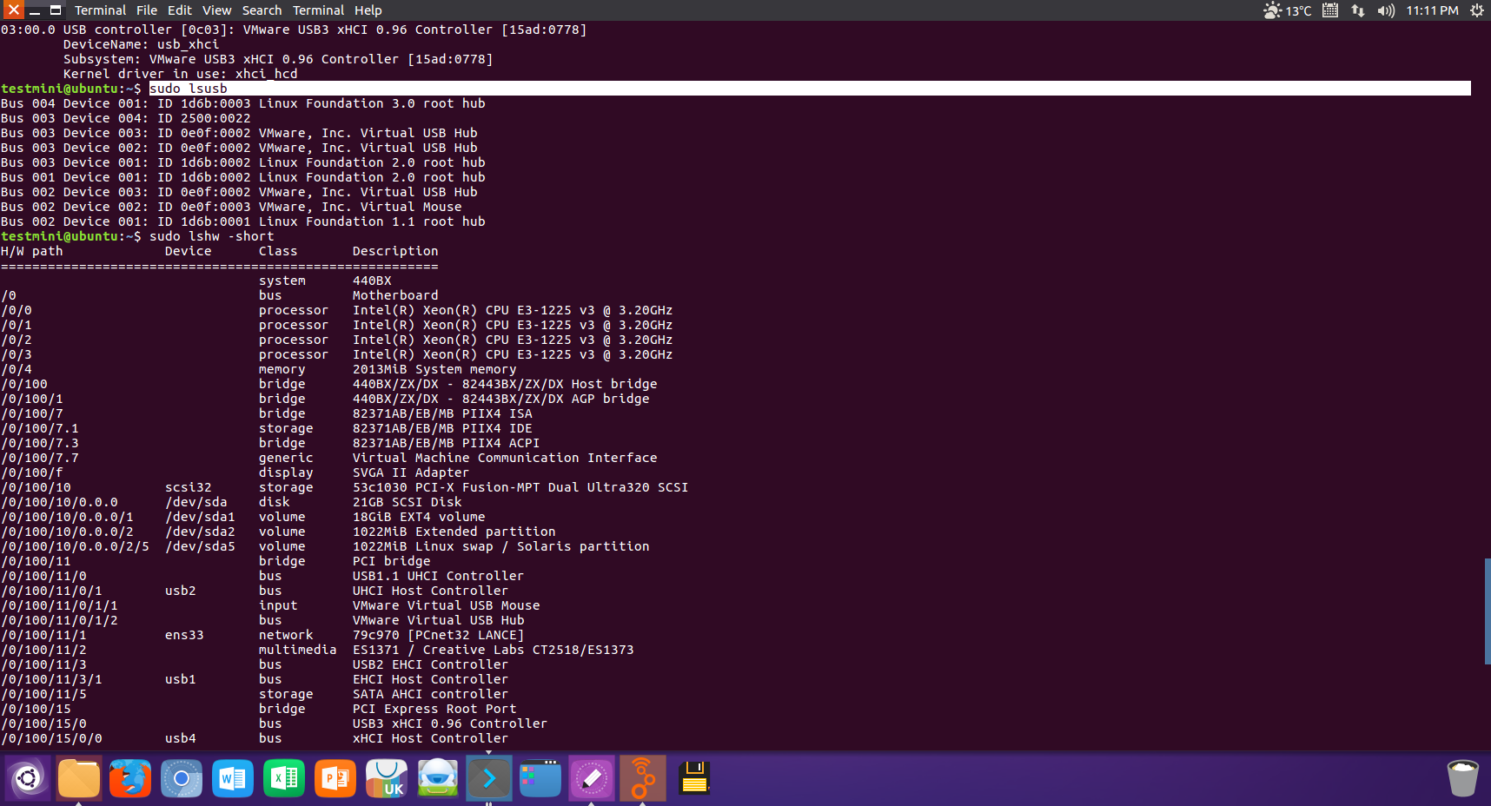This screenshot has height=806, width=1491.
Task: Click 'scsi32' device entry
Action: [x=189, y=487]
